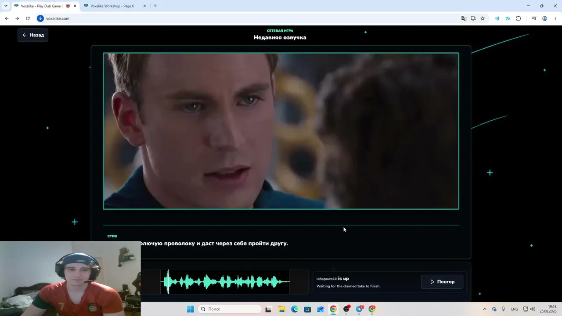This screenshot has height=316, width=562.
Task: Navigate forward in browser history
Action: tap(17, 18)
